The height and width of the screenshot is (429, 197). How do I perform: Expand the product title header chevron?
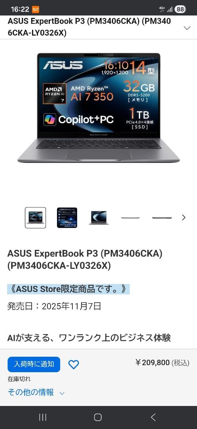tap(187, 28)
